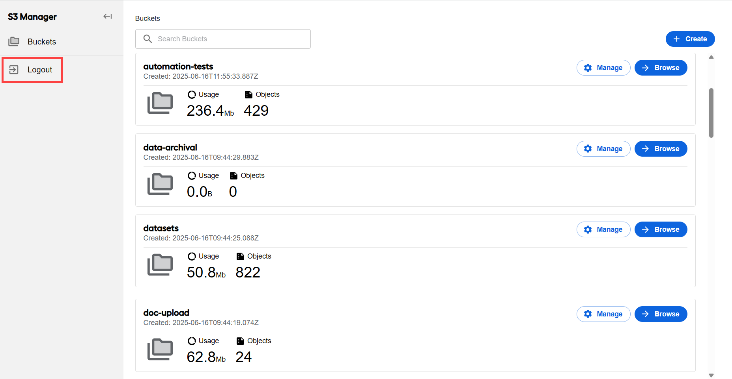Create a new bucket with Create button

[x=690, y=39]
